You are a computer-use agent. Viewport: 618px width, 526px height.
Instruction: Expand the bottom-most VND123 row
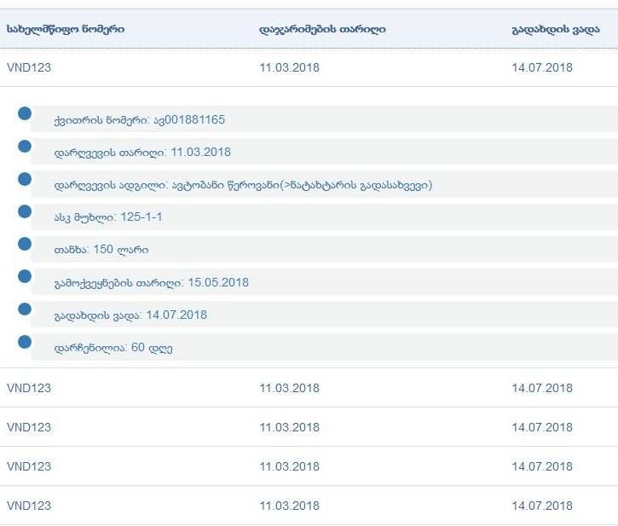point(29,506)
